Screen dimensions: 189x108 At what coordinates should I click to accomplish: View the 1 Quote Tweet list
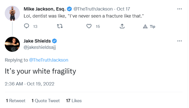45,101
